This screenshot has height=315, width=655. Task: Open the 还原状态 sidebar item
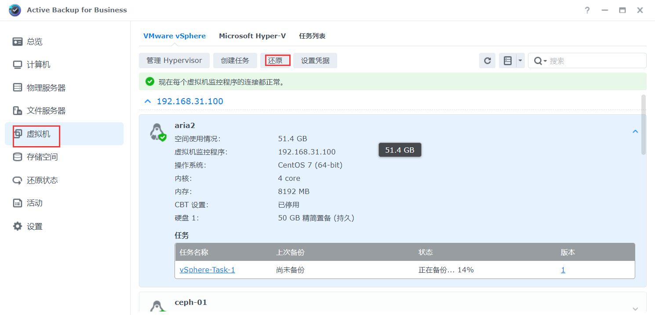tap(64, 180)
